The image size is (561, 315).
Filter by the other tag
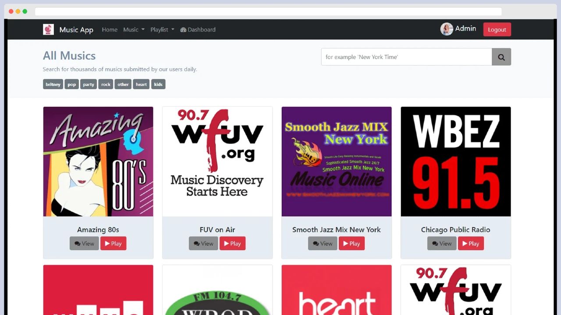point(123,84)
